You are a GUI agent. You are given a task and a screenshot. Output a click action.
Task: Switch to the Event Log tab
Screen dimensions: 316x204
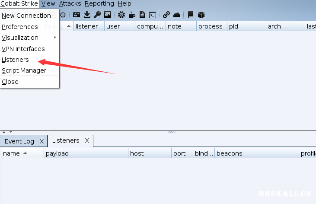click(19, 141)
